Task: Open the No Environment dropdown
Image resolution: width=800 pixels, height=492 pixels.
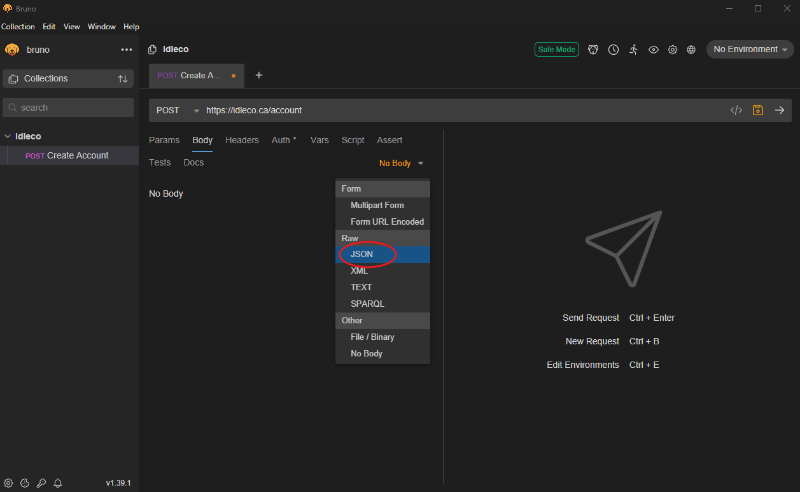Action: pos(750,50)
